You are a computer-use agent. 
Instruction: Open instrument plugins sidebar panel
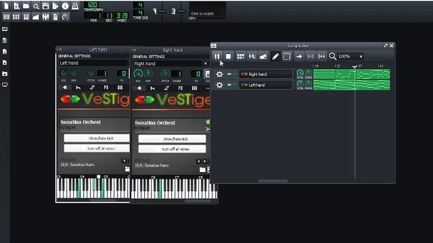(5, 29)
